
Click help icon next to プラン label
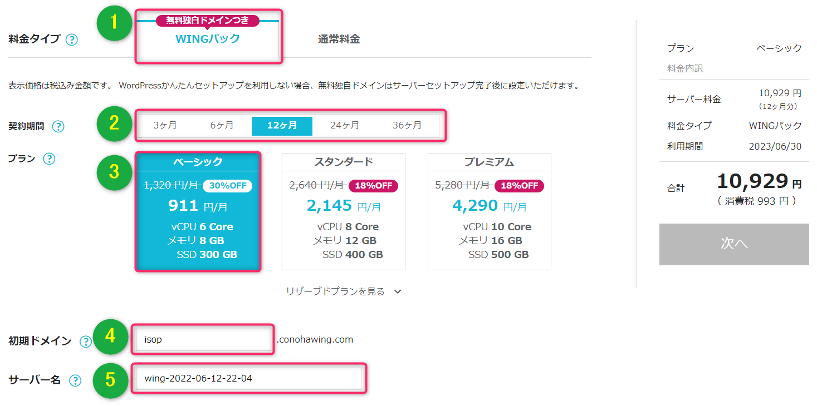pyautogui.click(x=49, y=159)
